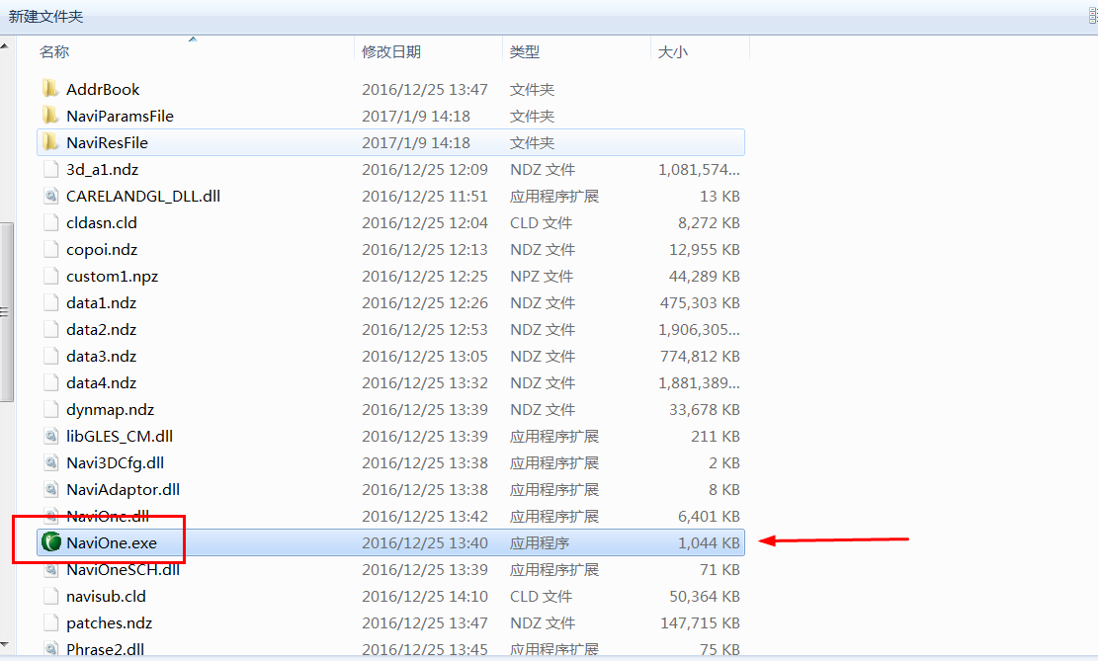Select the NaviParamsFile folder icon
Viewport: 1098px width, 661px height.
coord(50,116)
